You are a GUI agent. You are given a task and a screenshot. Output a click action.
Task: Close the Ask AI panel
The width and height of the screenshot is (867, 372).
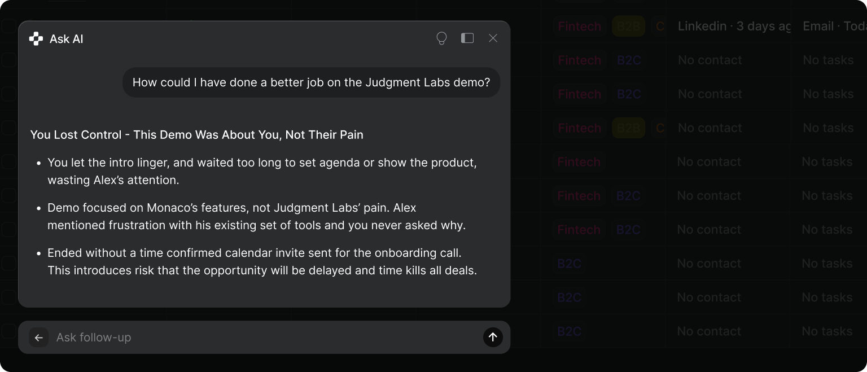pyautogui.click(x=493, y=38)
